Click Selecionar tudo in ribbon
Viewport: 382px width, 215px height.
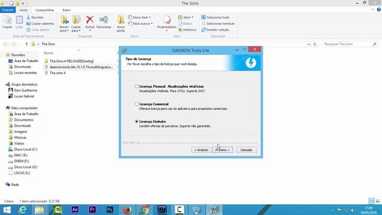[x=215, y=17]
